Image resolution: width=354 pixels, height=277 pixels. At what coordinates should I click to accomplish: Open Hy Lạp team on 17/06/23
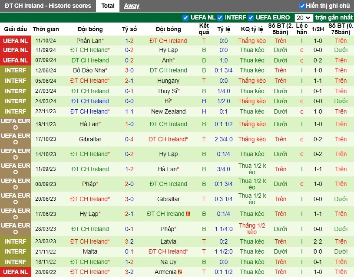pos(90,214)
